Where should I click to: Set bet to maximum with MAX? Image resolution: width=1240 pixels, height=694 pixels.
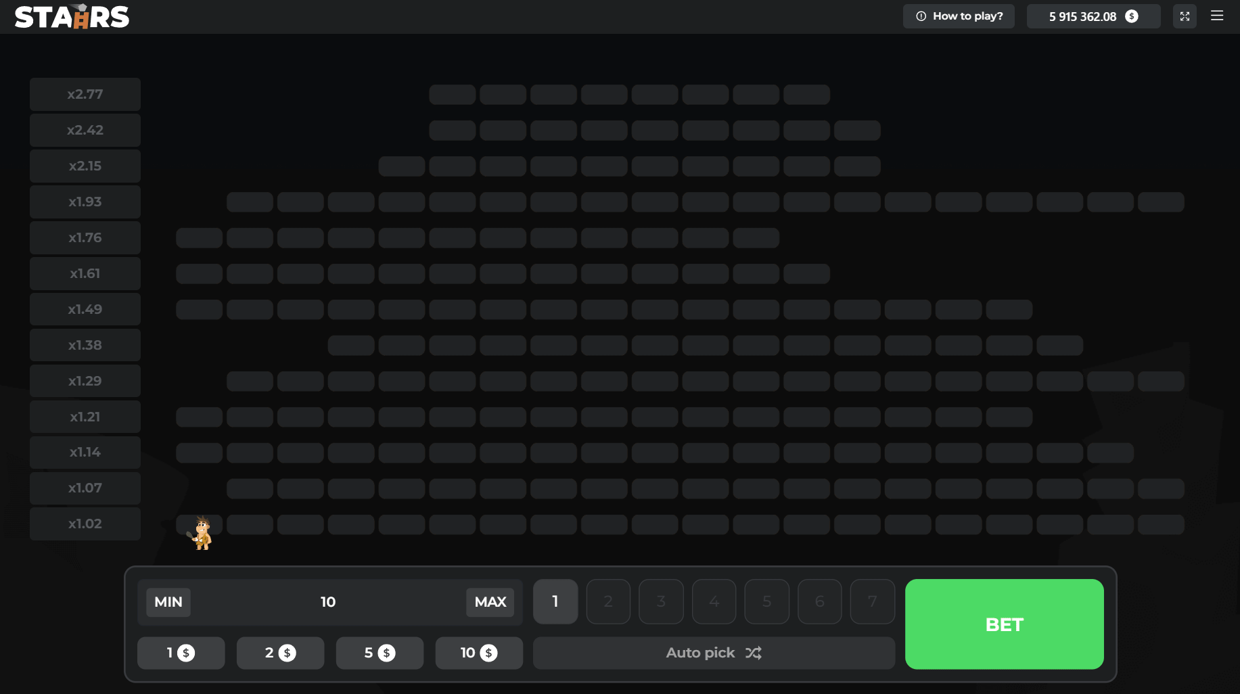point(490,602)
